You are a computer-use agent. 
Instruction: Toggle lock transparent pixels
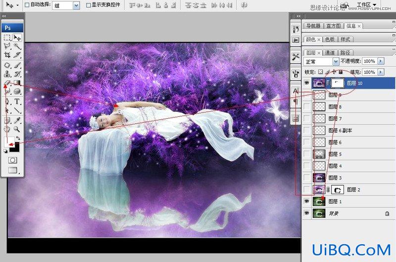click(320, 72)
